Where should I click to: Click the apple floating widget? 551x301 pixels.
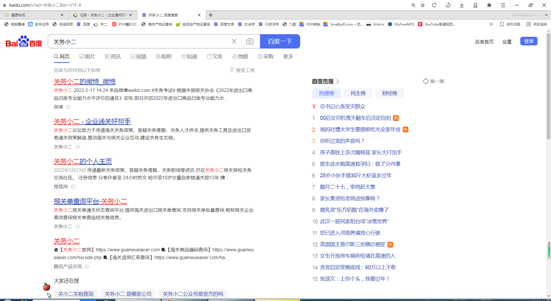[46, 286]
